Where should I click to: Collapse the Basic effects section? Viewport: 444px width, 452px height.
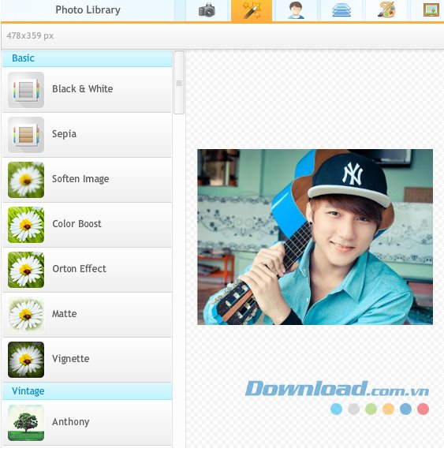[x=87, y=58]
